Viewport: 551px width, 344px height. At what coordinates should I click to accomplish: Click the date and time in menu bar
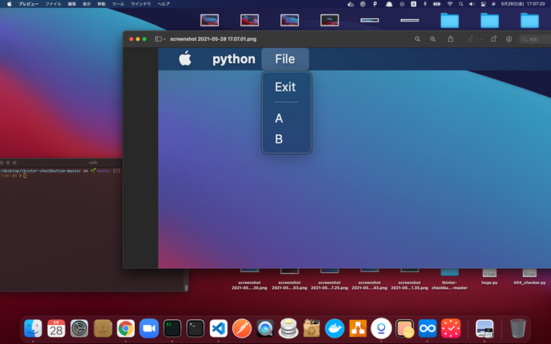point(522,4)
